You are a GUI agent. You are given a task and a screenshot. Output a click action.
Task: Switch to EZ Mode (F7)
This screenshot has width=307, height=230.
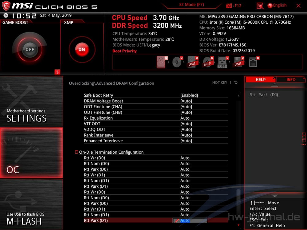click(x=192, y=5)
